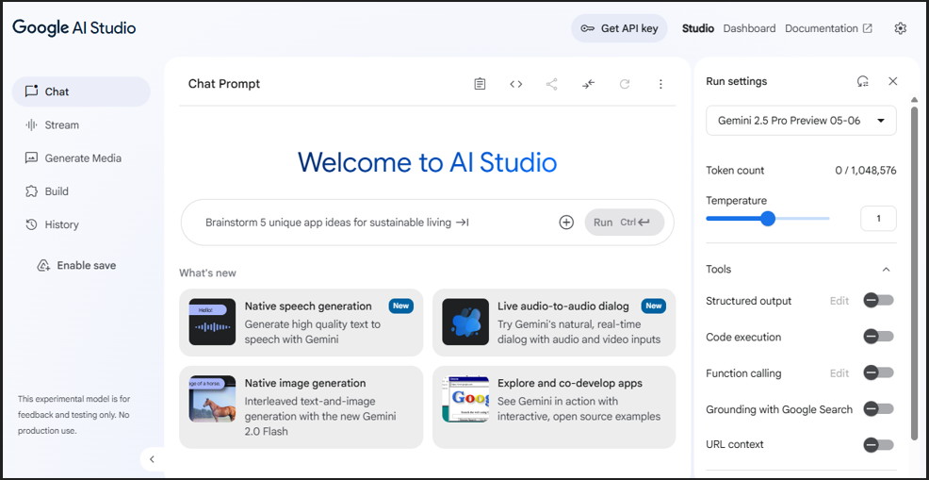Open the Native speech generation card
The height and width of the screenshot is (480, 929).
[x=301, y=323]
